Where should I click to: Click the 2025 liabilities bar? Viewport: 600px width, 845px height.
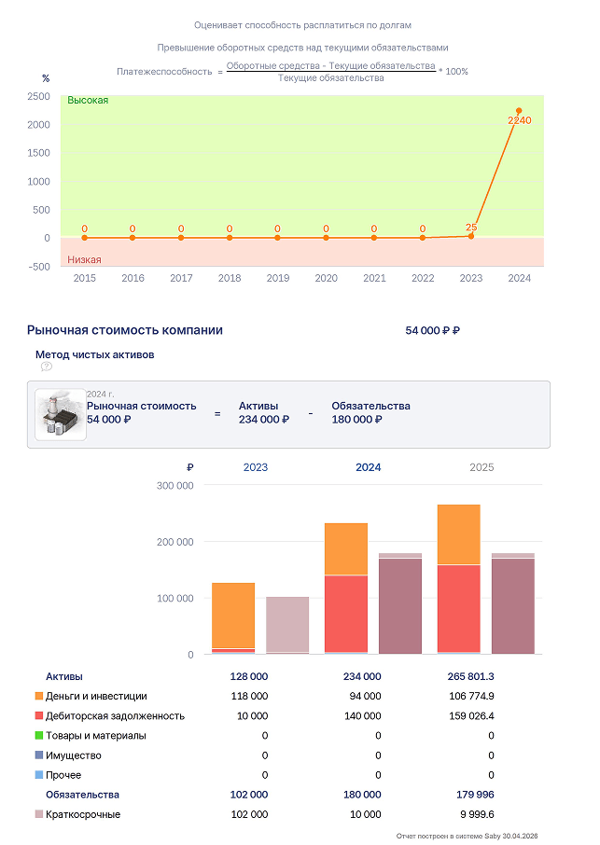(x=513, y=603)
